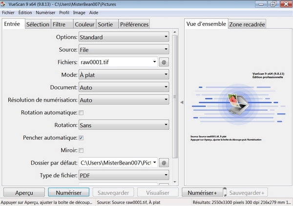Image resolution: width=293 pixels, height=206 pixels.
Task: Open the Fichier menu
Action: point(8,13)
